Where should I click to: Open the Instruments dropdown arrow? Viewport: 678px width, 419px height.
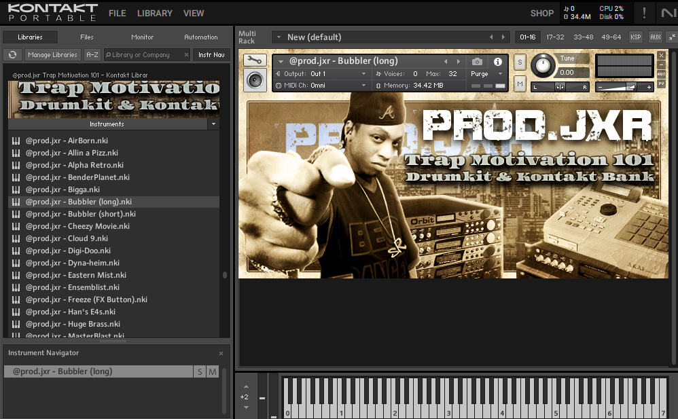tap(213, 124)
